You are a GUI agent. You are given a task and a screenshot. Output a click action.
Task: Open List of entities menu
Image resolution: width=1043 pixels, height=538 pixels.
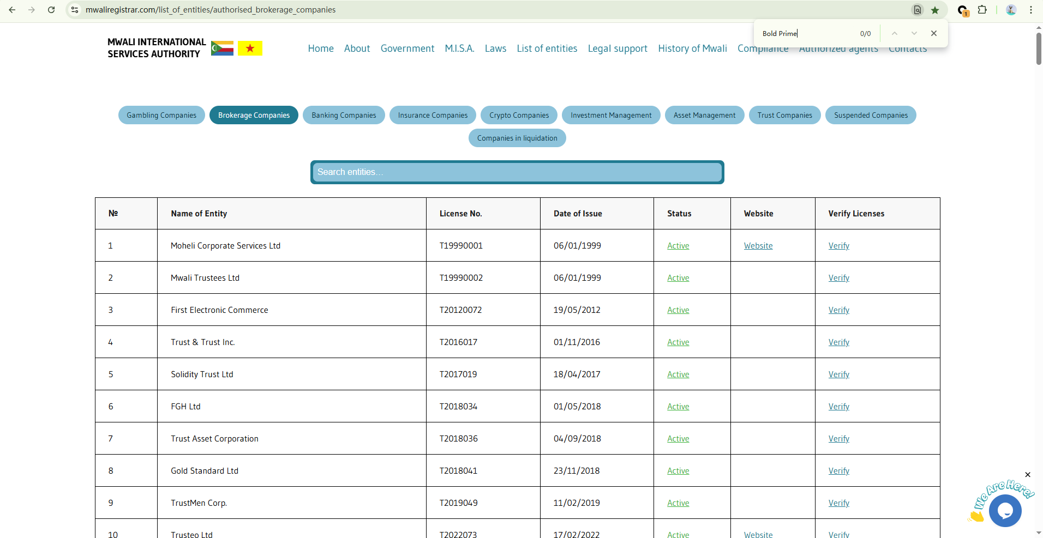547,49
